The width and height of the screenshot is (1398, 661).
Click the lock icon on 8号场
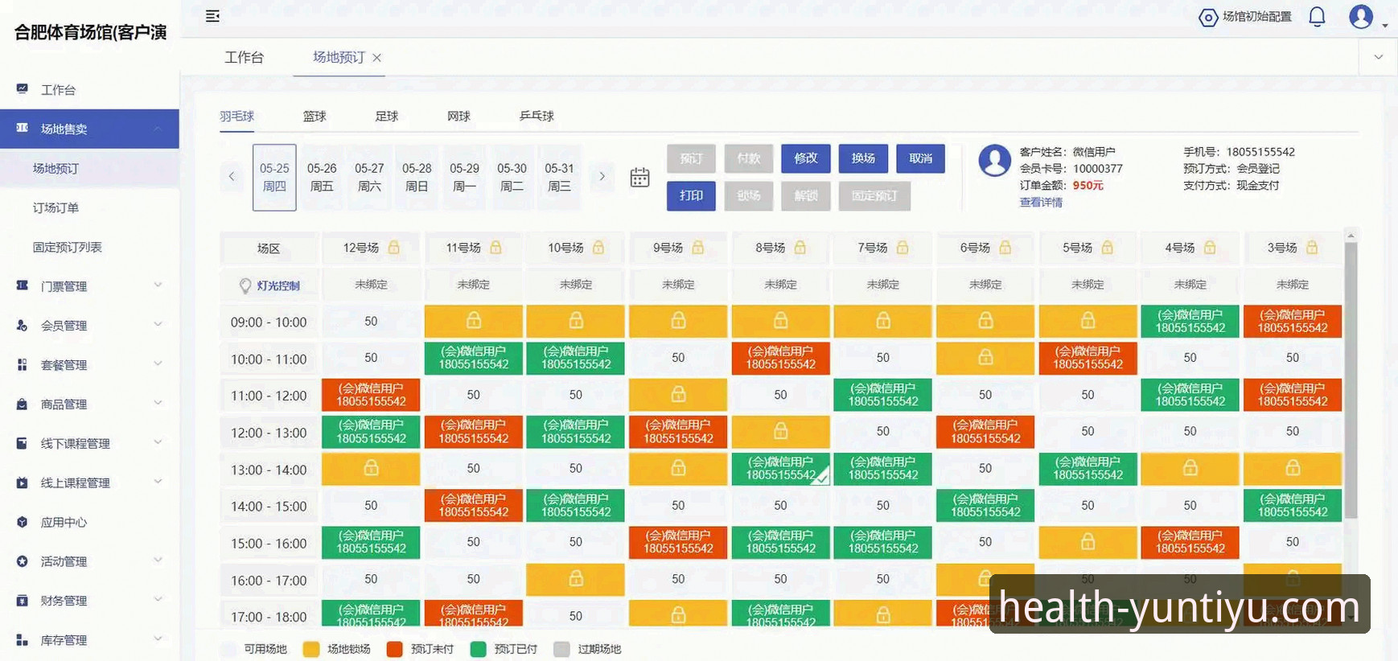(800, 248)
